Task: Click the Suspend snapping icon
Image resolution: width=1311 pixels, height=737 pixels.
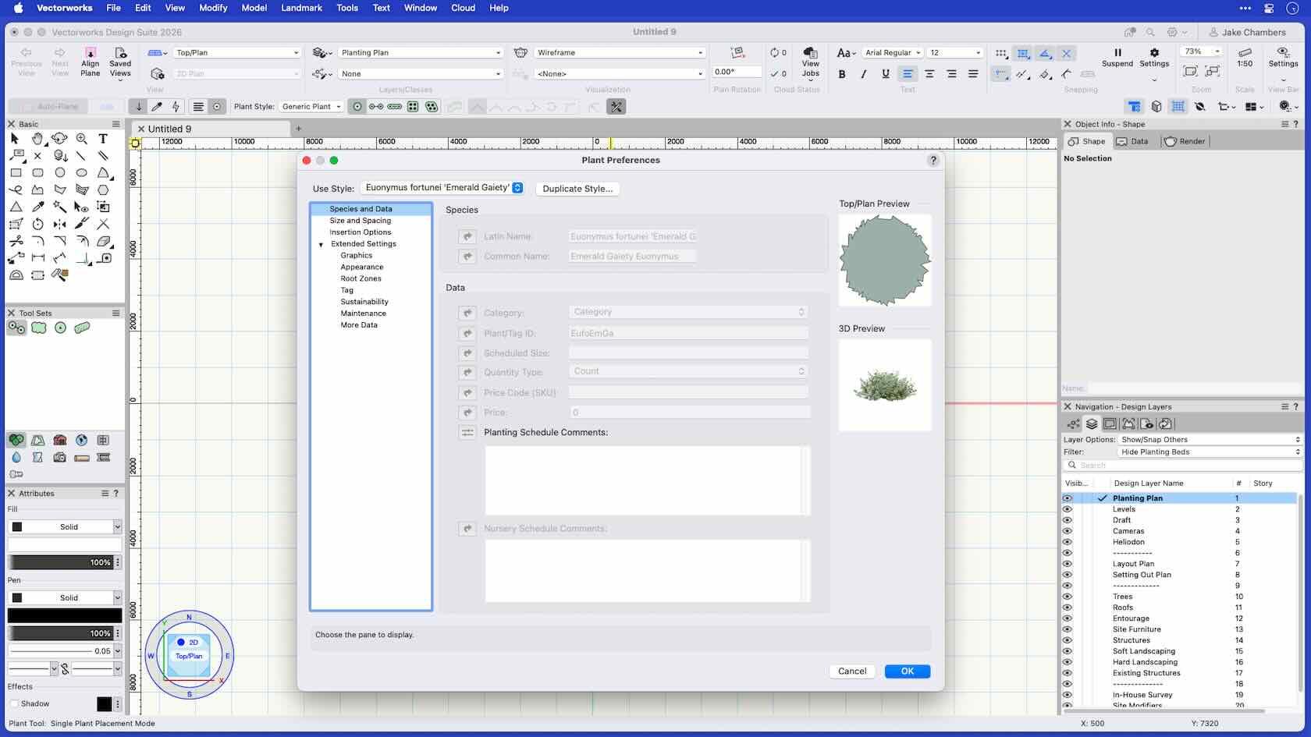Action: [x=1117, y=53]
